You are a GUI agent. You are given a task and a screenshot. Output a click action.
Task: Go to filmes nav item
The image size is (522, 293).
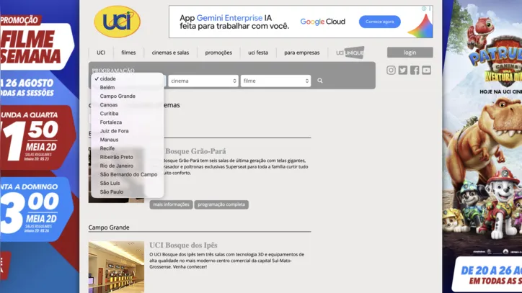[x=128, y=53]
